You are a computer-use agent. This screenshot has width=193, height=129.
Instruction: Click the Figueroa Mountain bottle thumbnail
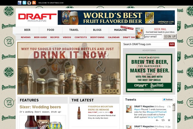tap(79, 113)
